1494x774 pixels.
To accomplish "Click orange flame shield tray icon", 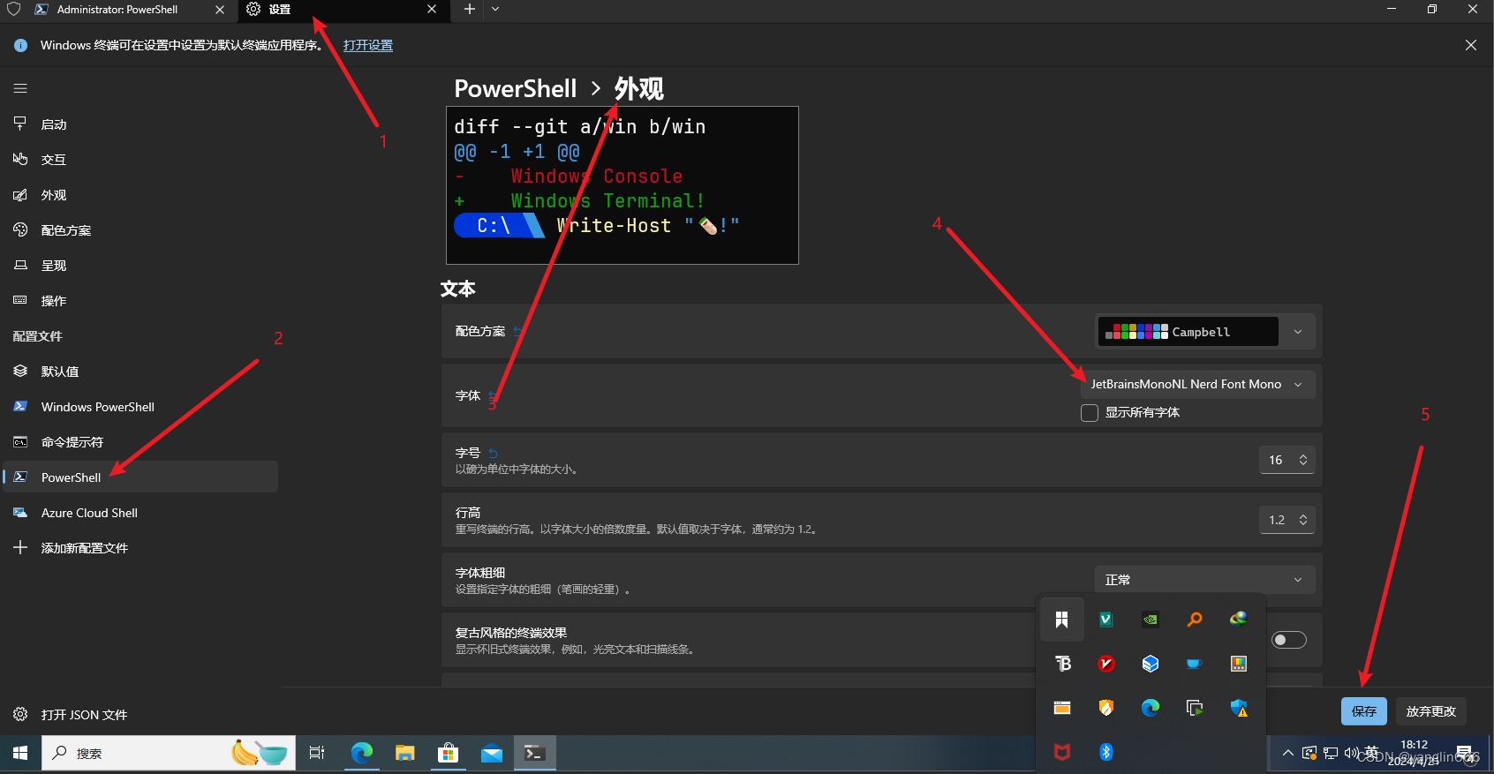I will coord(1106,708).
